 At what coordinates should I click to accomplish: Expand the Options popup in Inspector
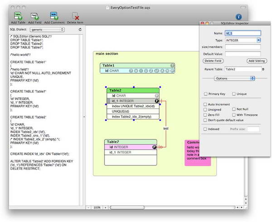coord(235,78)
